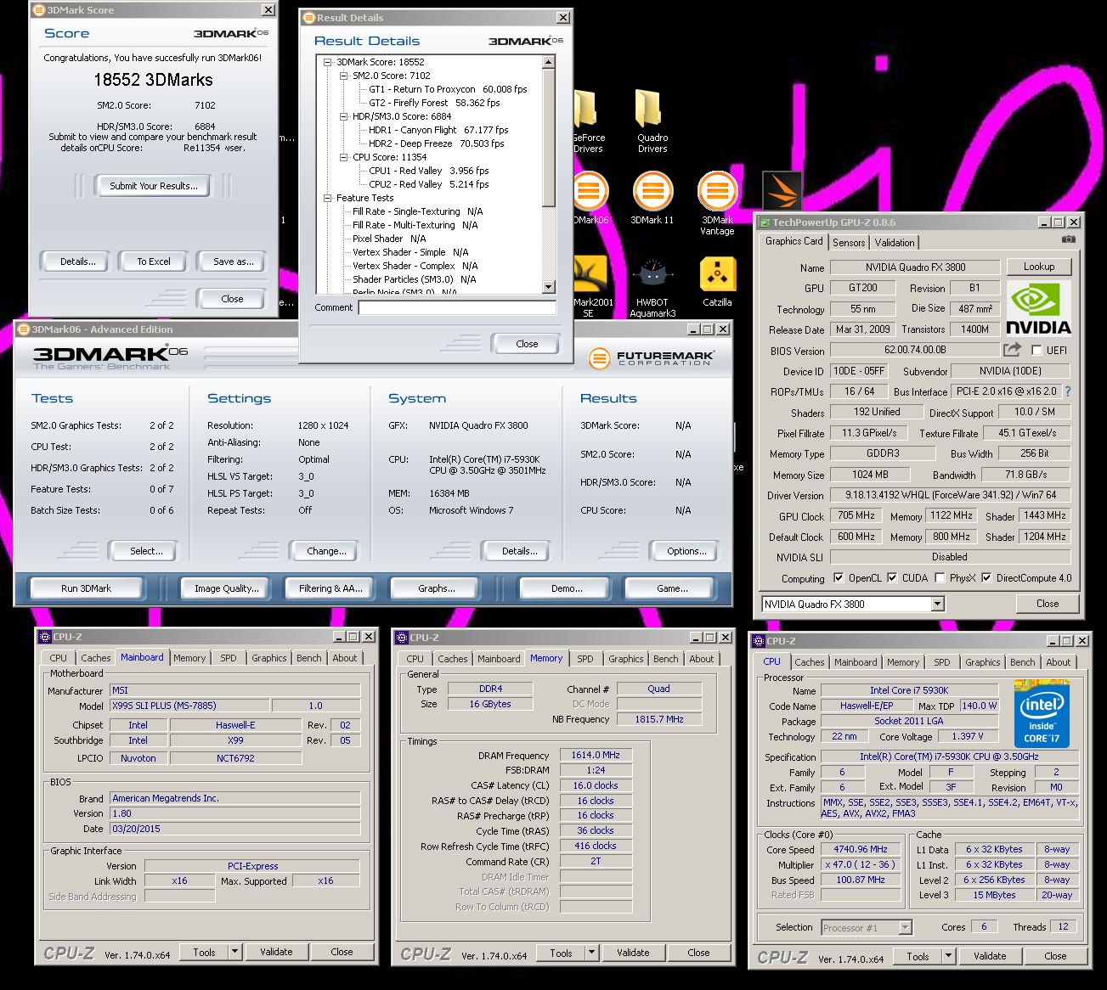Click the Details button in Score window
This screenshot has width=1107, height=990.
(77, 262)
